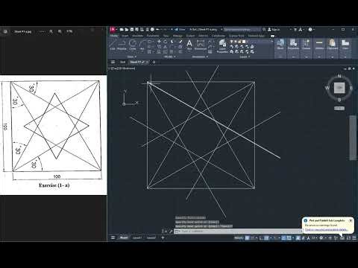Open the Properties panel button
Image resolution: width=358 pixels, height=268 pixels.
click(293, 45)
